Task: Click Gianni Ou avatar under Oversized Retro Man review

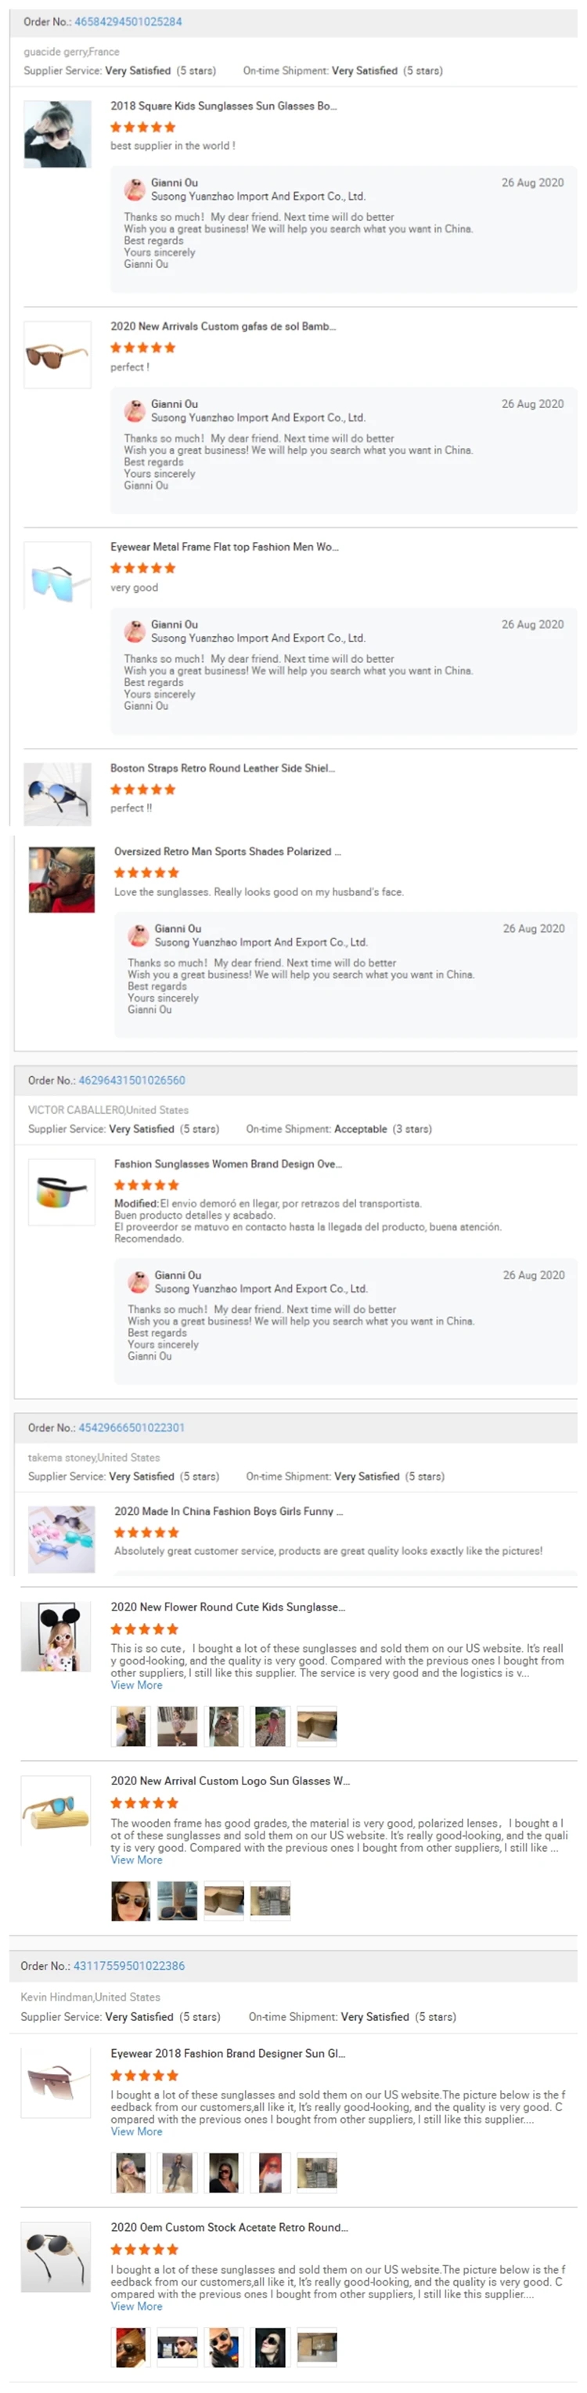Action: click(x=139, y=935)
